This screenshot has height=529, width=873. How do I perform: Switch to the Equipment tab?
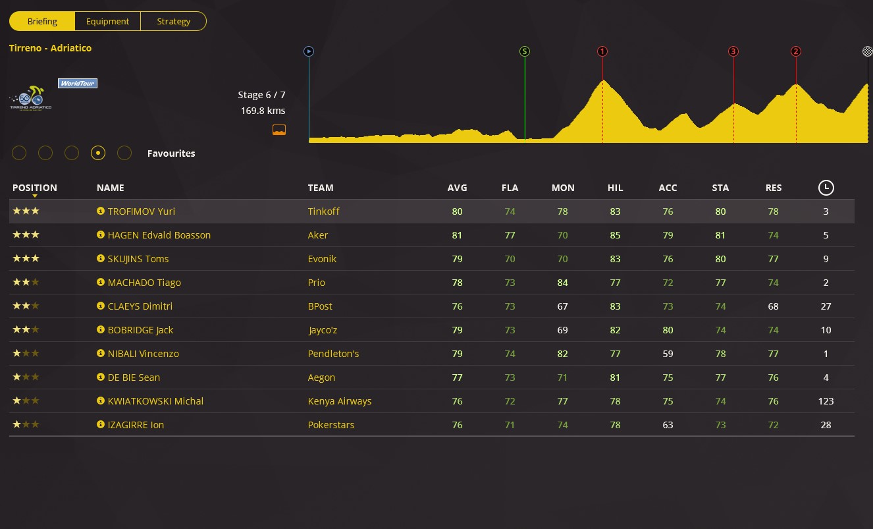(x=107, y=21)
